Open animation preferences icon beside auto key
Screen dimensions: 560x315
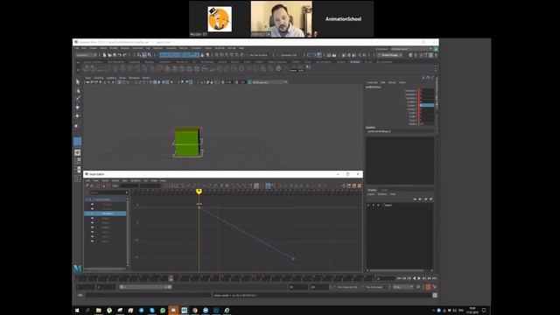434,287
